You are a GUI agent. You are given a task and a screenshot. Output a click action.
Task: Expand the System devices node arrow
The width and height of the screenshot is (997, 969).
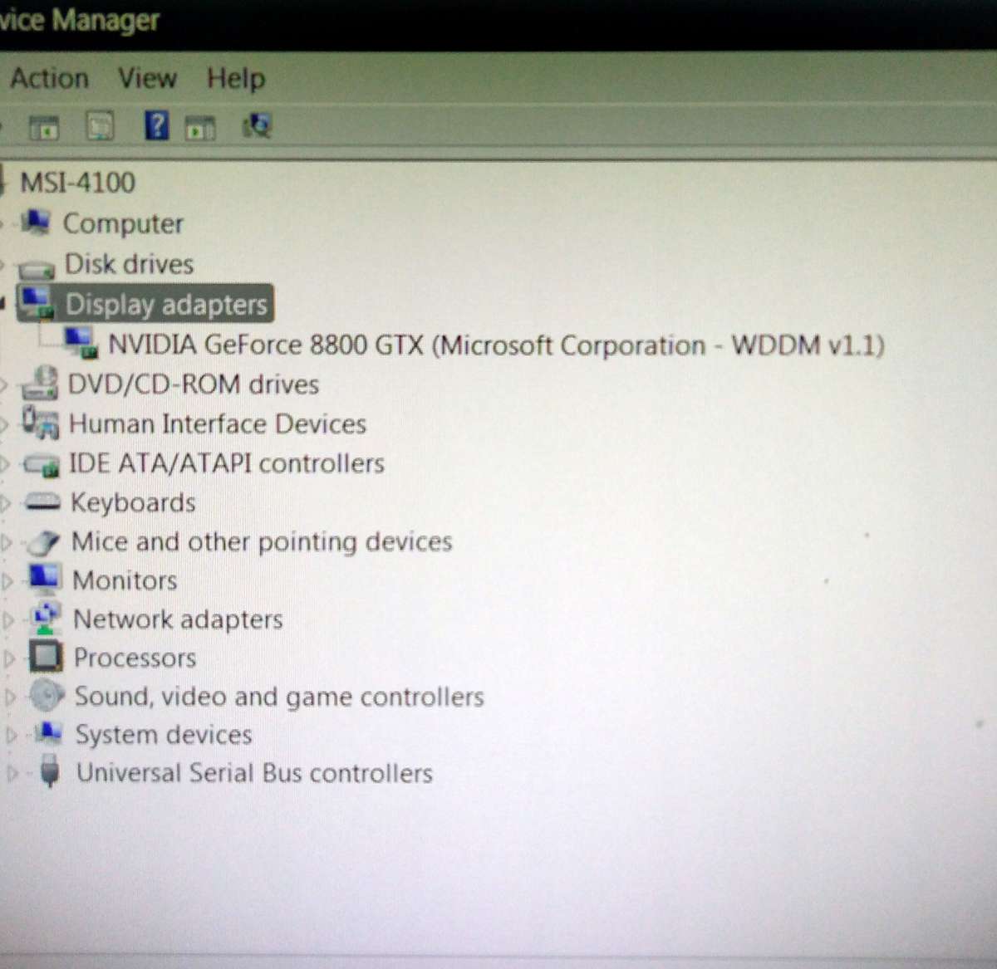[x=11, y=735]
